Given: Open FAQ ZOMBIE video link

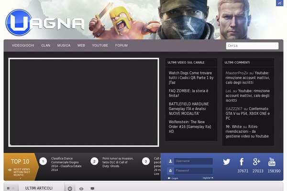Looking at the screenshot, I should tap(188, 93).
